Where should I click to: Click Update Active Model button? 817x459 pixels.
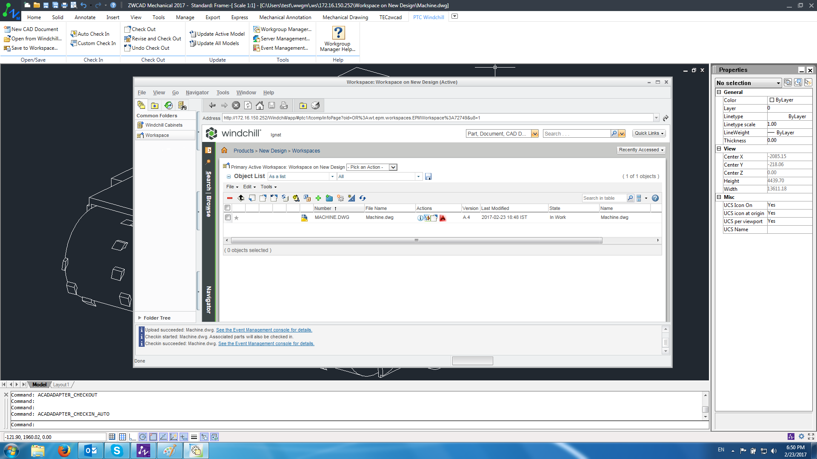click(x=217, y=34)
